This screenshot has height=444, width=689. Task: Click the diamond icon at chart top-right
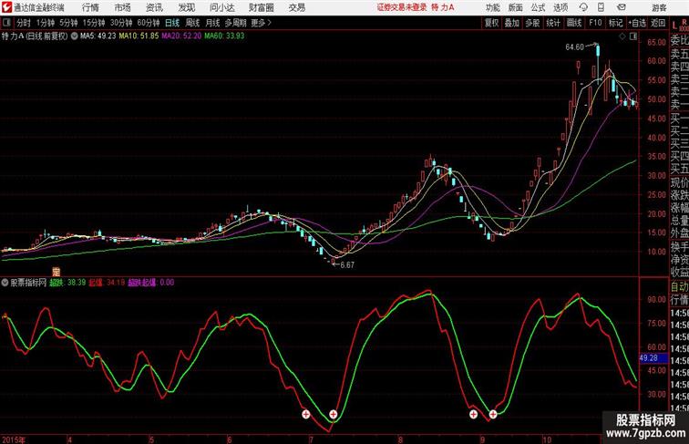pos(622,36)
